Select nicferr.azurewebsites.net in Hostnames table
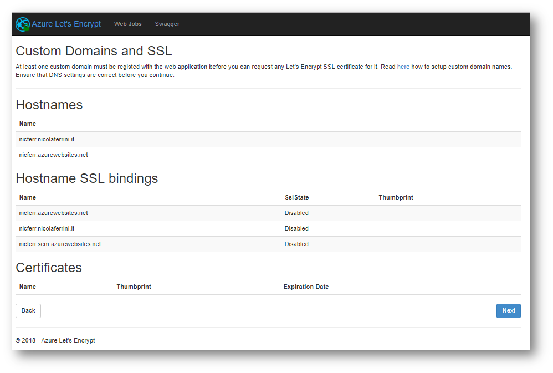The height and width of the screenshot is (373, 553). (x=268, y=155)
